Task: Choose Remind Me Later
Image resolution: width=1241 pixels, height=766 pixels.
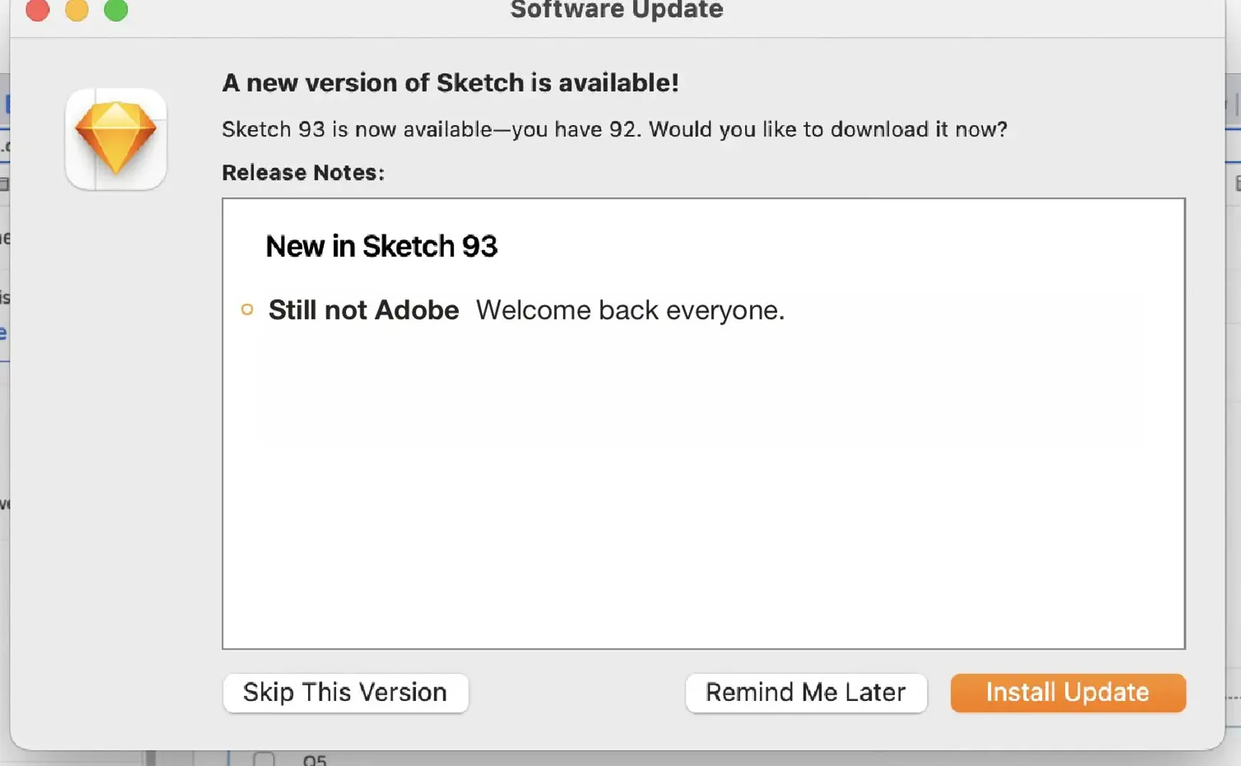Action: (806, 692)
